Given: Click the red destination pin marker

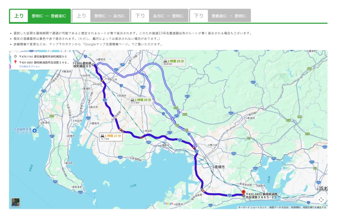Looking at the screenshot, I should tap(243, 192).
